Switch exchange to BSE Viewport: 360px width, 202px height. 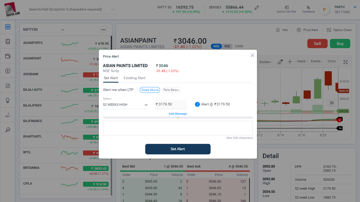click(x=227, y=46)
